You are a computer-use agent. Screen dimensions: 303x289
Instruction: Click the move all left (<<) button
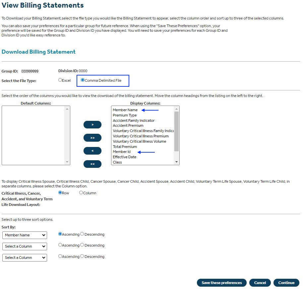point(92,164)
